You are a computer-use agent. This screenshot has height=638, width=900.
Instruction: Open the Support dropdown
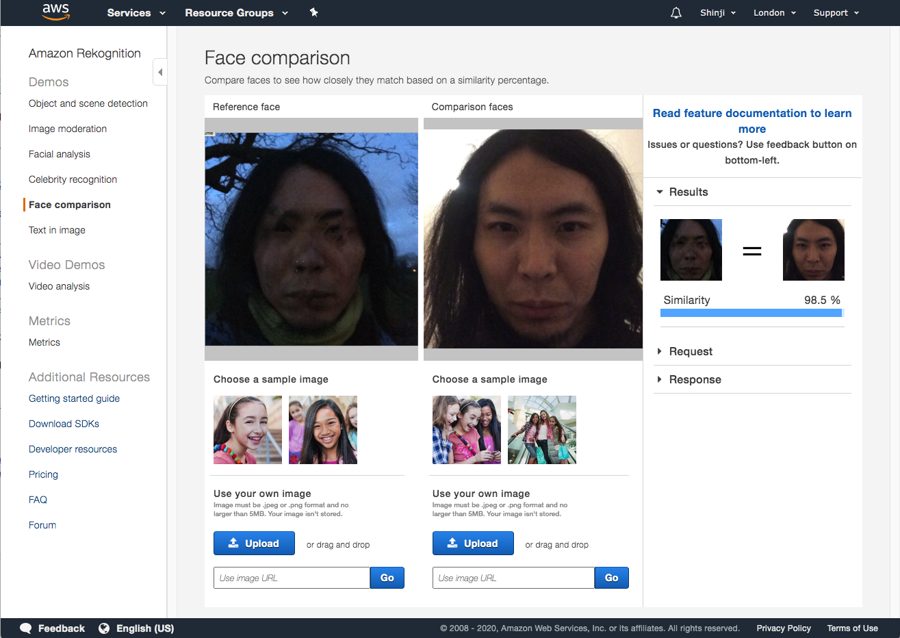836,13
